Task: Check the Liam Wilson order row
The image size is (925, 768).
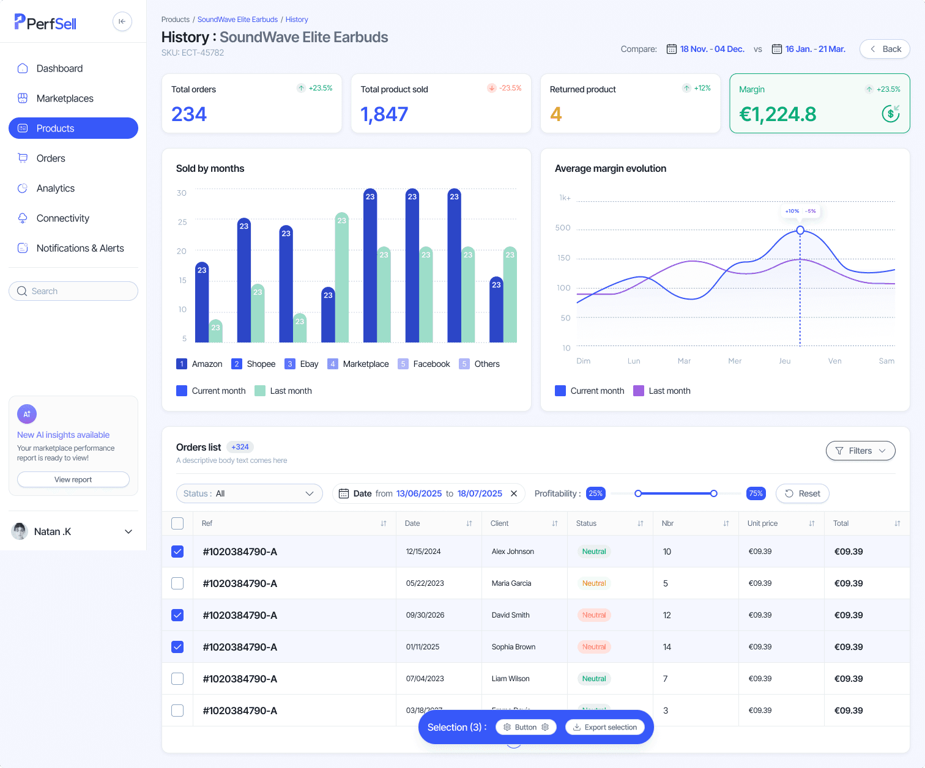Action: (177, 679)
